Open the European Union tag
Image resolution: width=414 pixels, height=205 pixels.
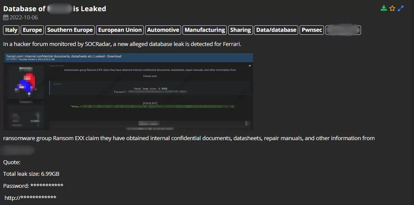pos(120,30)
